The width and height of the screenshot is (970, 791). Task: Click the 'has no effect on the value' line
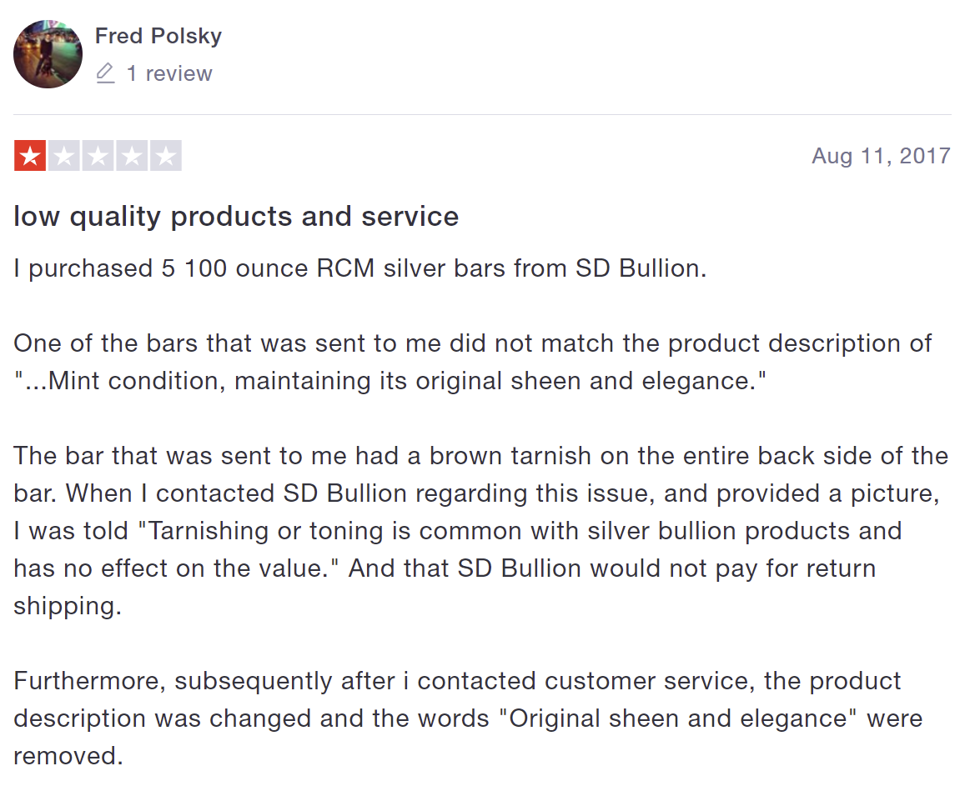tap(175, 568)
